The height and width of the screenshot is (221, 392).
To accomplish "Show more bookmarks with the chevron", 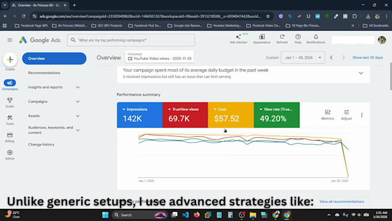I will pyautogui.click(x=353, y=25).
